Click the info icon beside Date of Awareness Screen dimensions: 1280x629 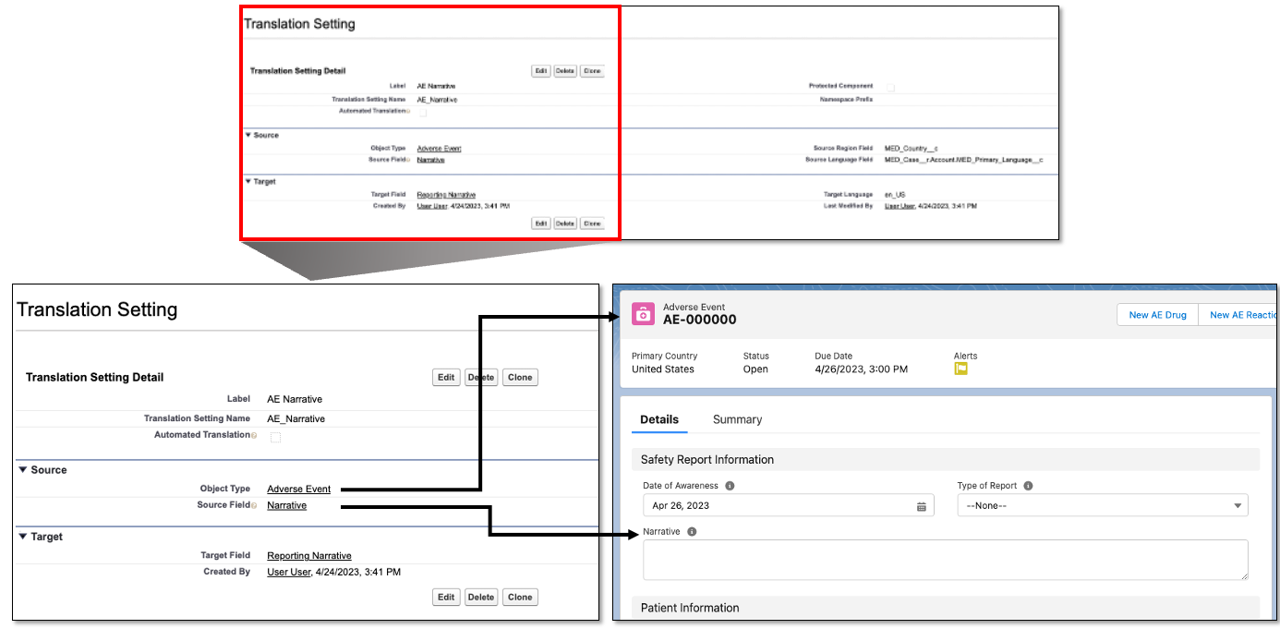pyautogui.click(x=730, y=486)
